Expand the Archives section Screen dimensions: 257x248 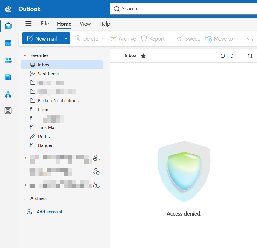point(25,199)
